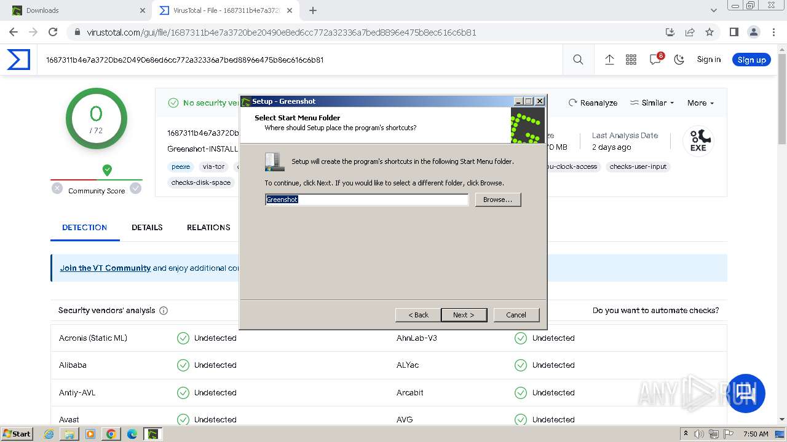Viewport: 787px width, 442px height.
Task: Expand the More dropdown
Action: [x=700, y=103]
